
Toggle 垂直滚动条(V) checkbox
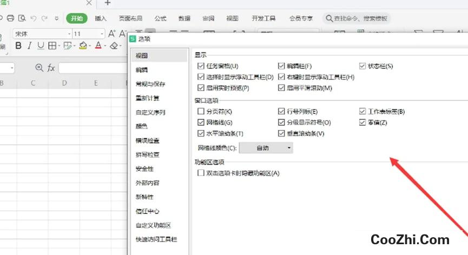pyautogui.click(x=281, y=133)
